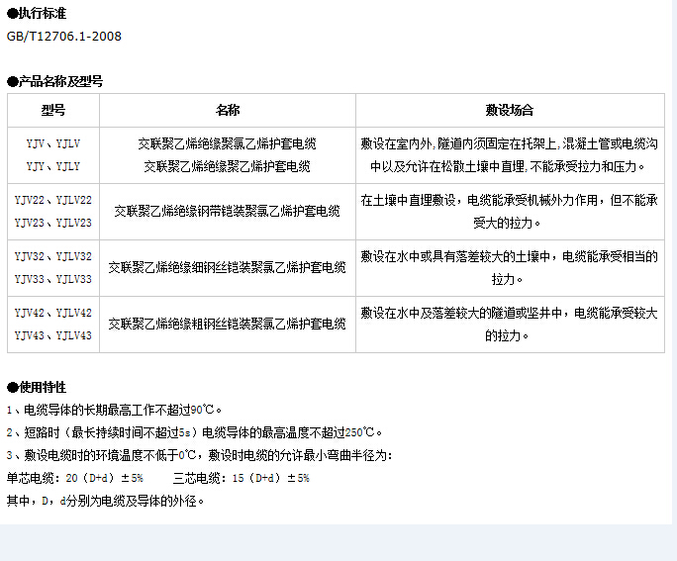Click the 三芯电缆 bending radius text
677x561 pixels.
click(x=242, y=478)
